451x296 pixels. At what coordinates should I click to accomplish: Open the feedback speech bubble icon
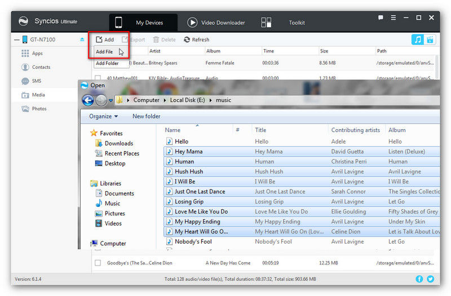381,17
